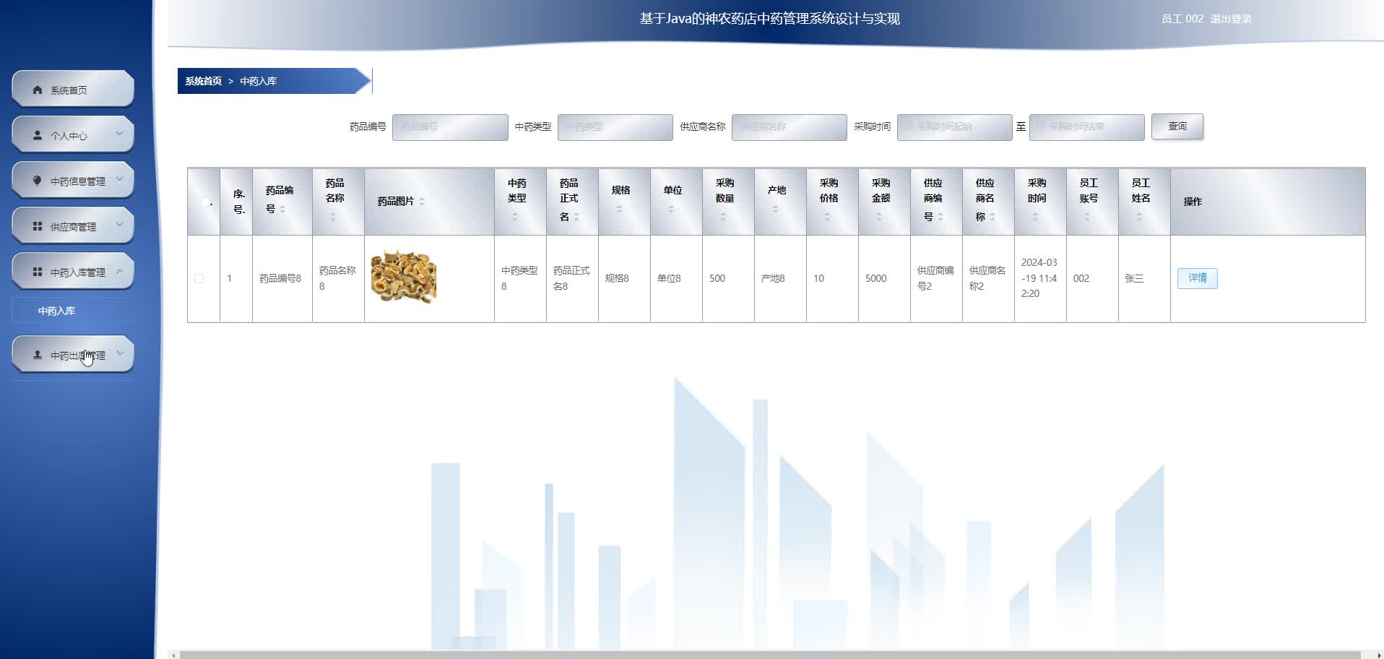Sort by the 采购时间 header column arrows

[x=1035, y=217]
